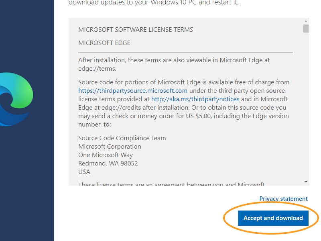The width and height of the screenshot is (321, 241).
Task: Click the Redmond, WA 98052 line
Action: coord(108,163)
